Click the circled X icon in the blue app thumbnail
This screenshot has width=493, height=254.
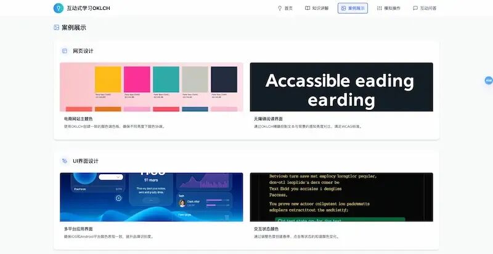(118, 198)
